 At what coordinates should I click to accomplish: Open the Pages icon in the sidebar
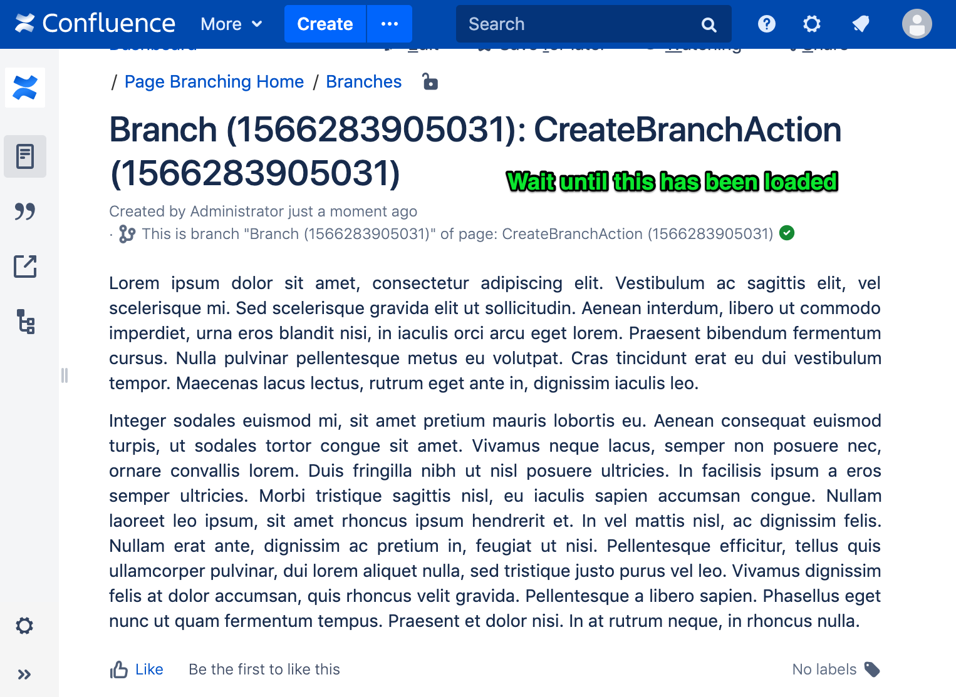click(25, 156)
